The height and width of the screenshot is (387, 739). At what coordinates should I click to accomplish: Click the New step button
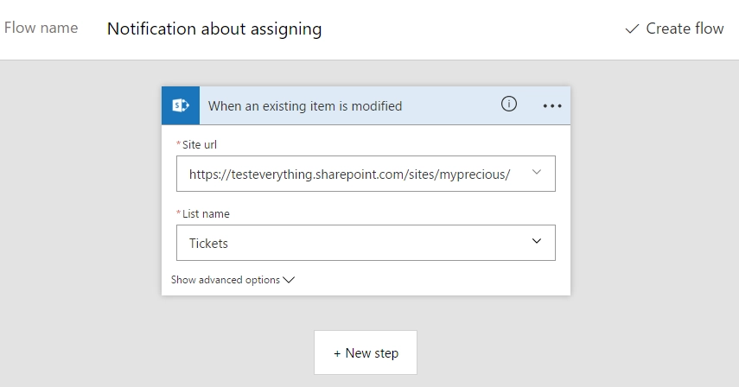coord(366,352)
